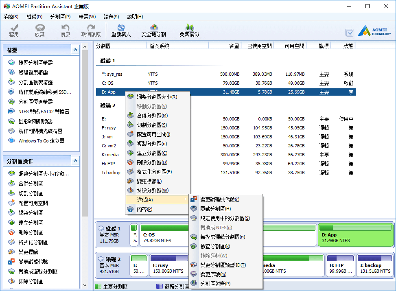Choose 抹除分割區 in the left operations panel

coord(30,281)
